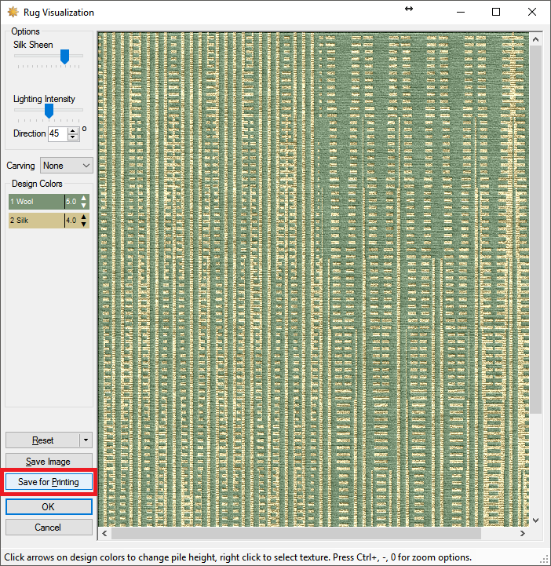551x566 pixels.
Task: Click the Rug Visualization title bar icon
Action: coord(13,12)
